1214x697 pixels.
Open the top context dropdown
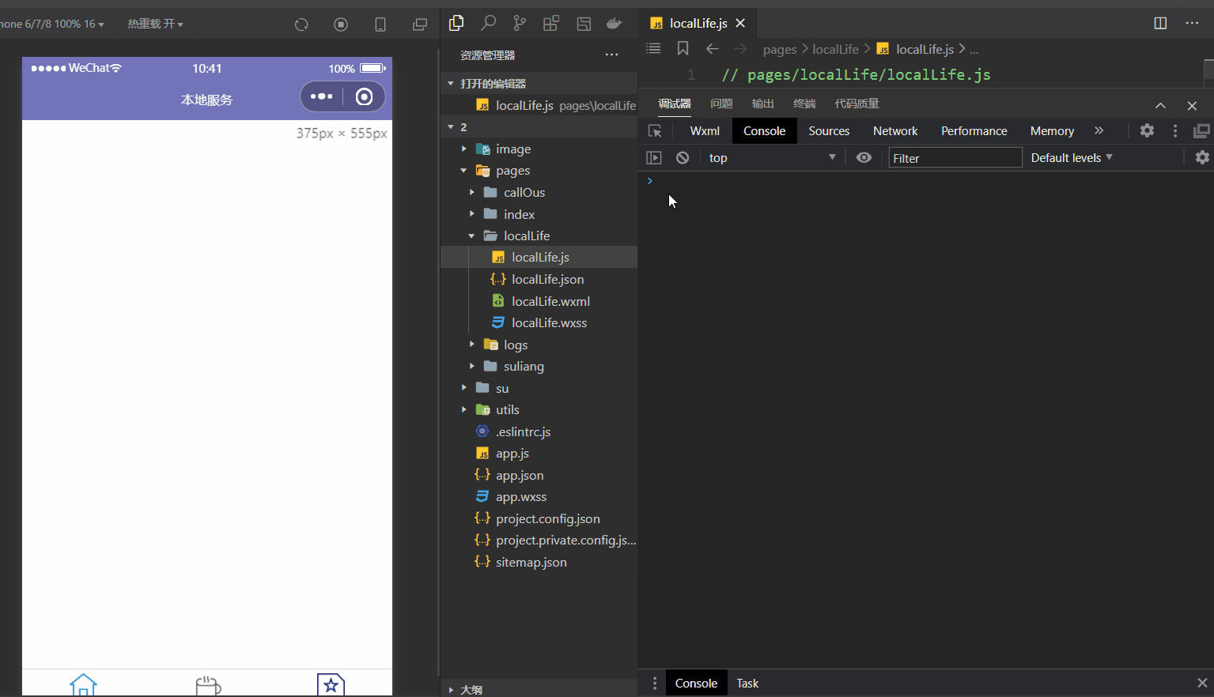click(772, 158)
